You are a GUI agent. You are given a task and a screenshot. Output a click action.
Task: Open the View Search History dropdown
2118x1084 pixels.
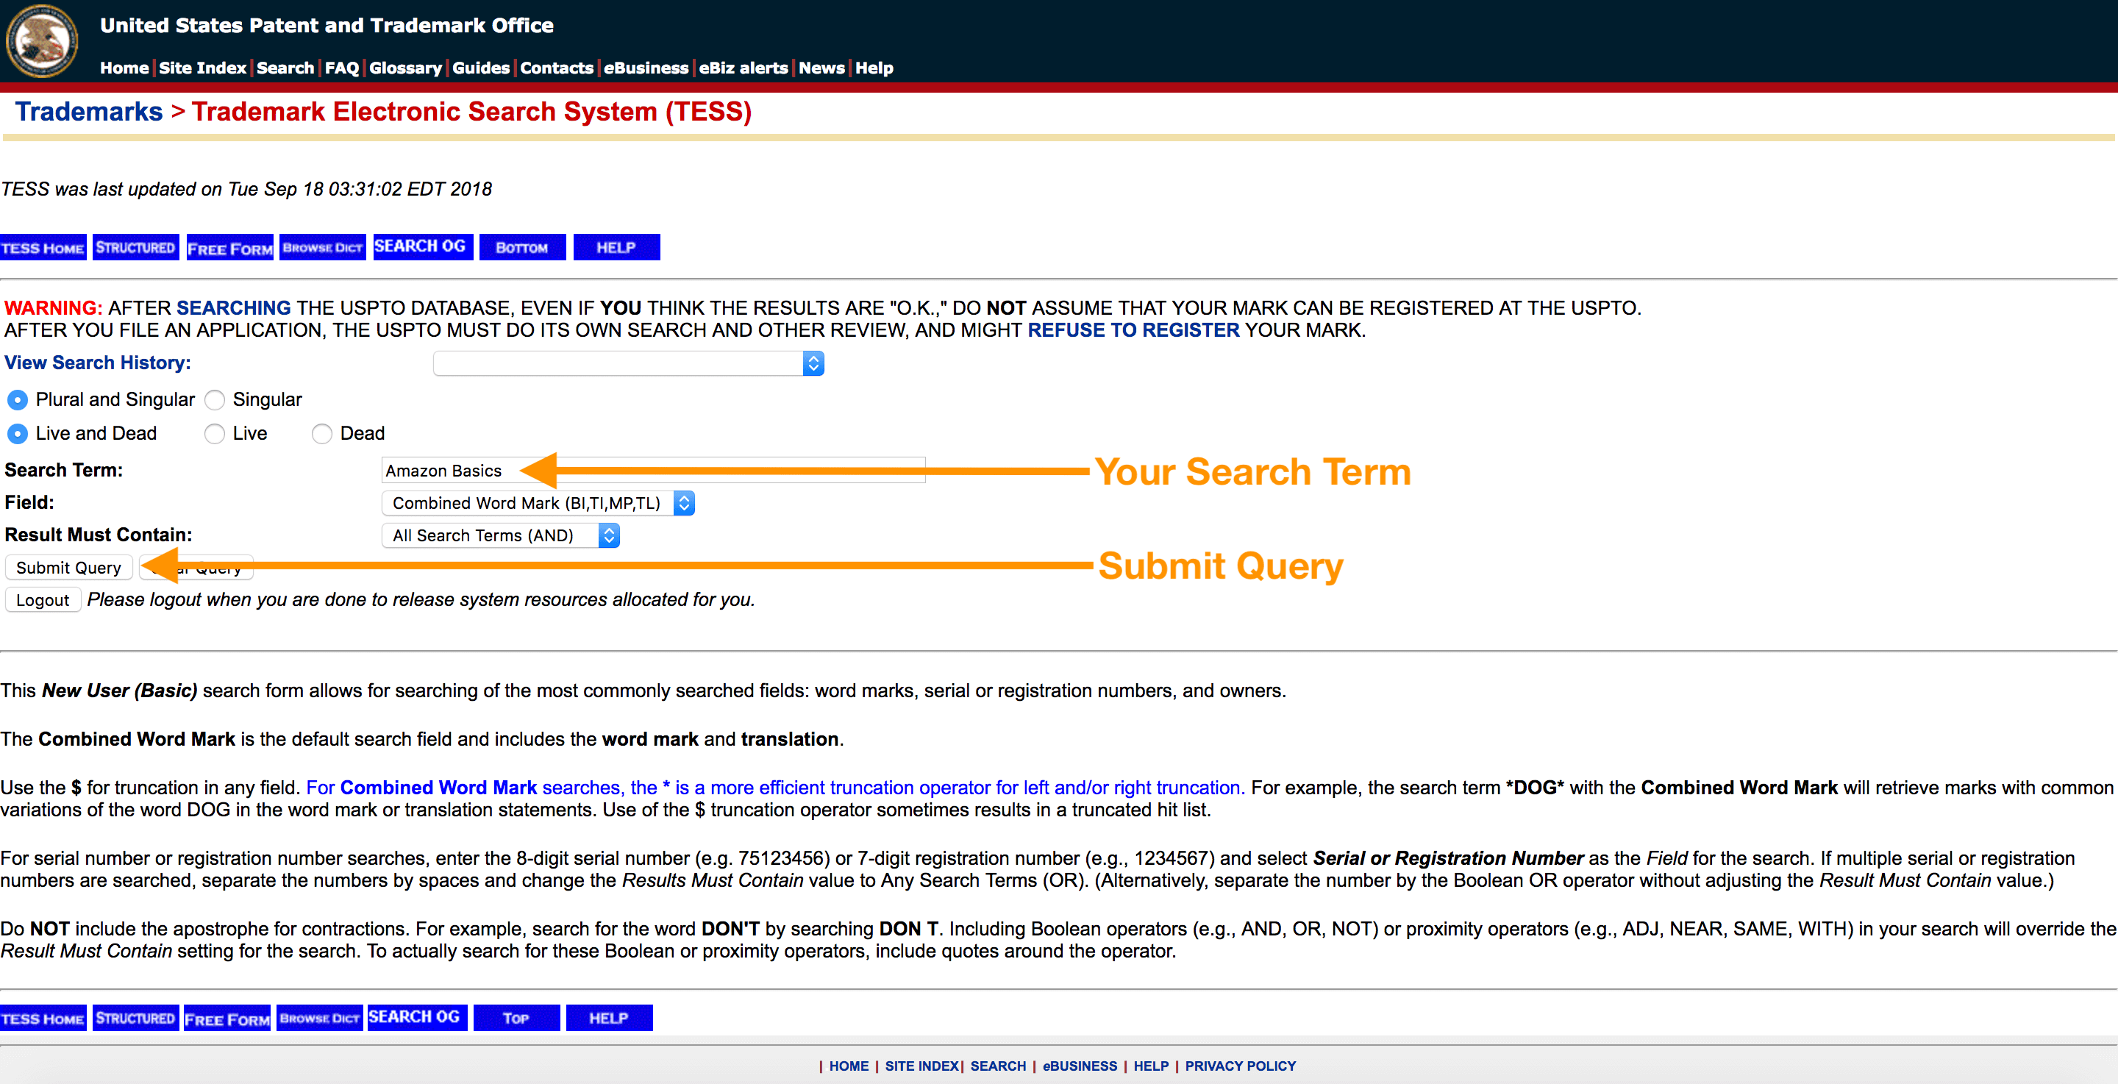click(628, 363)
